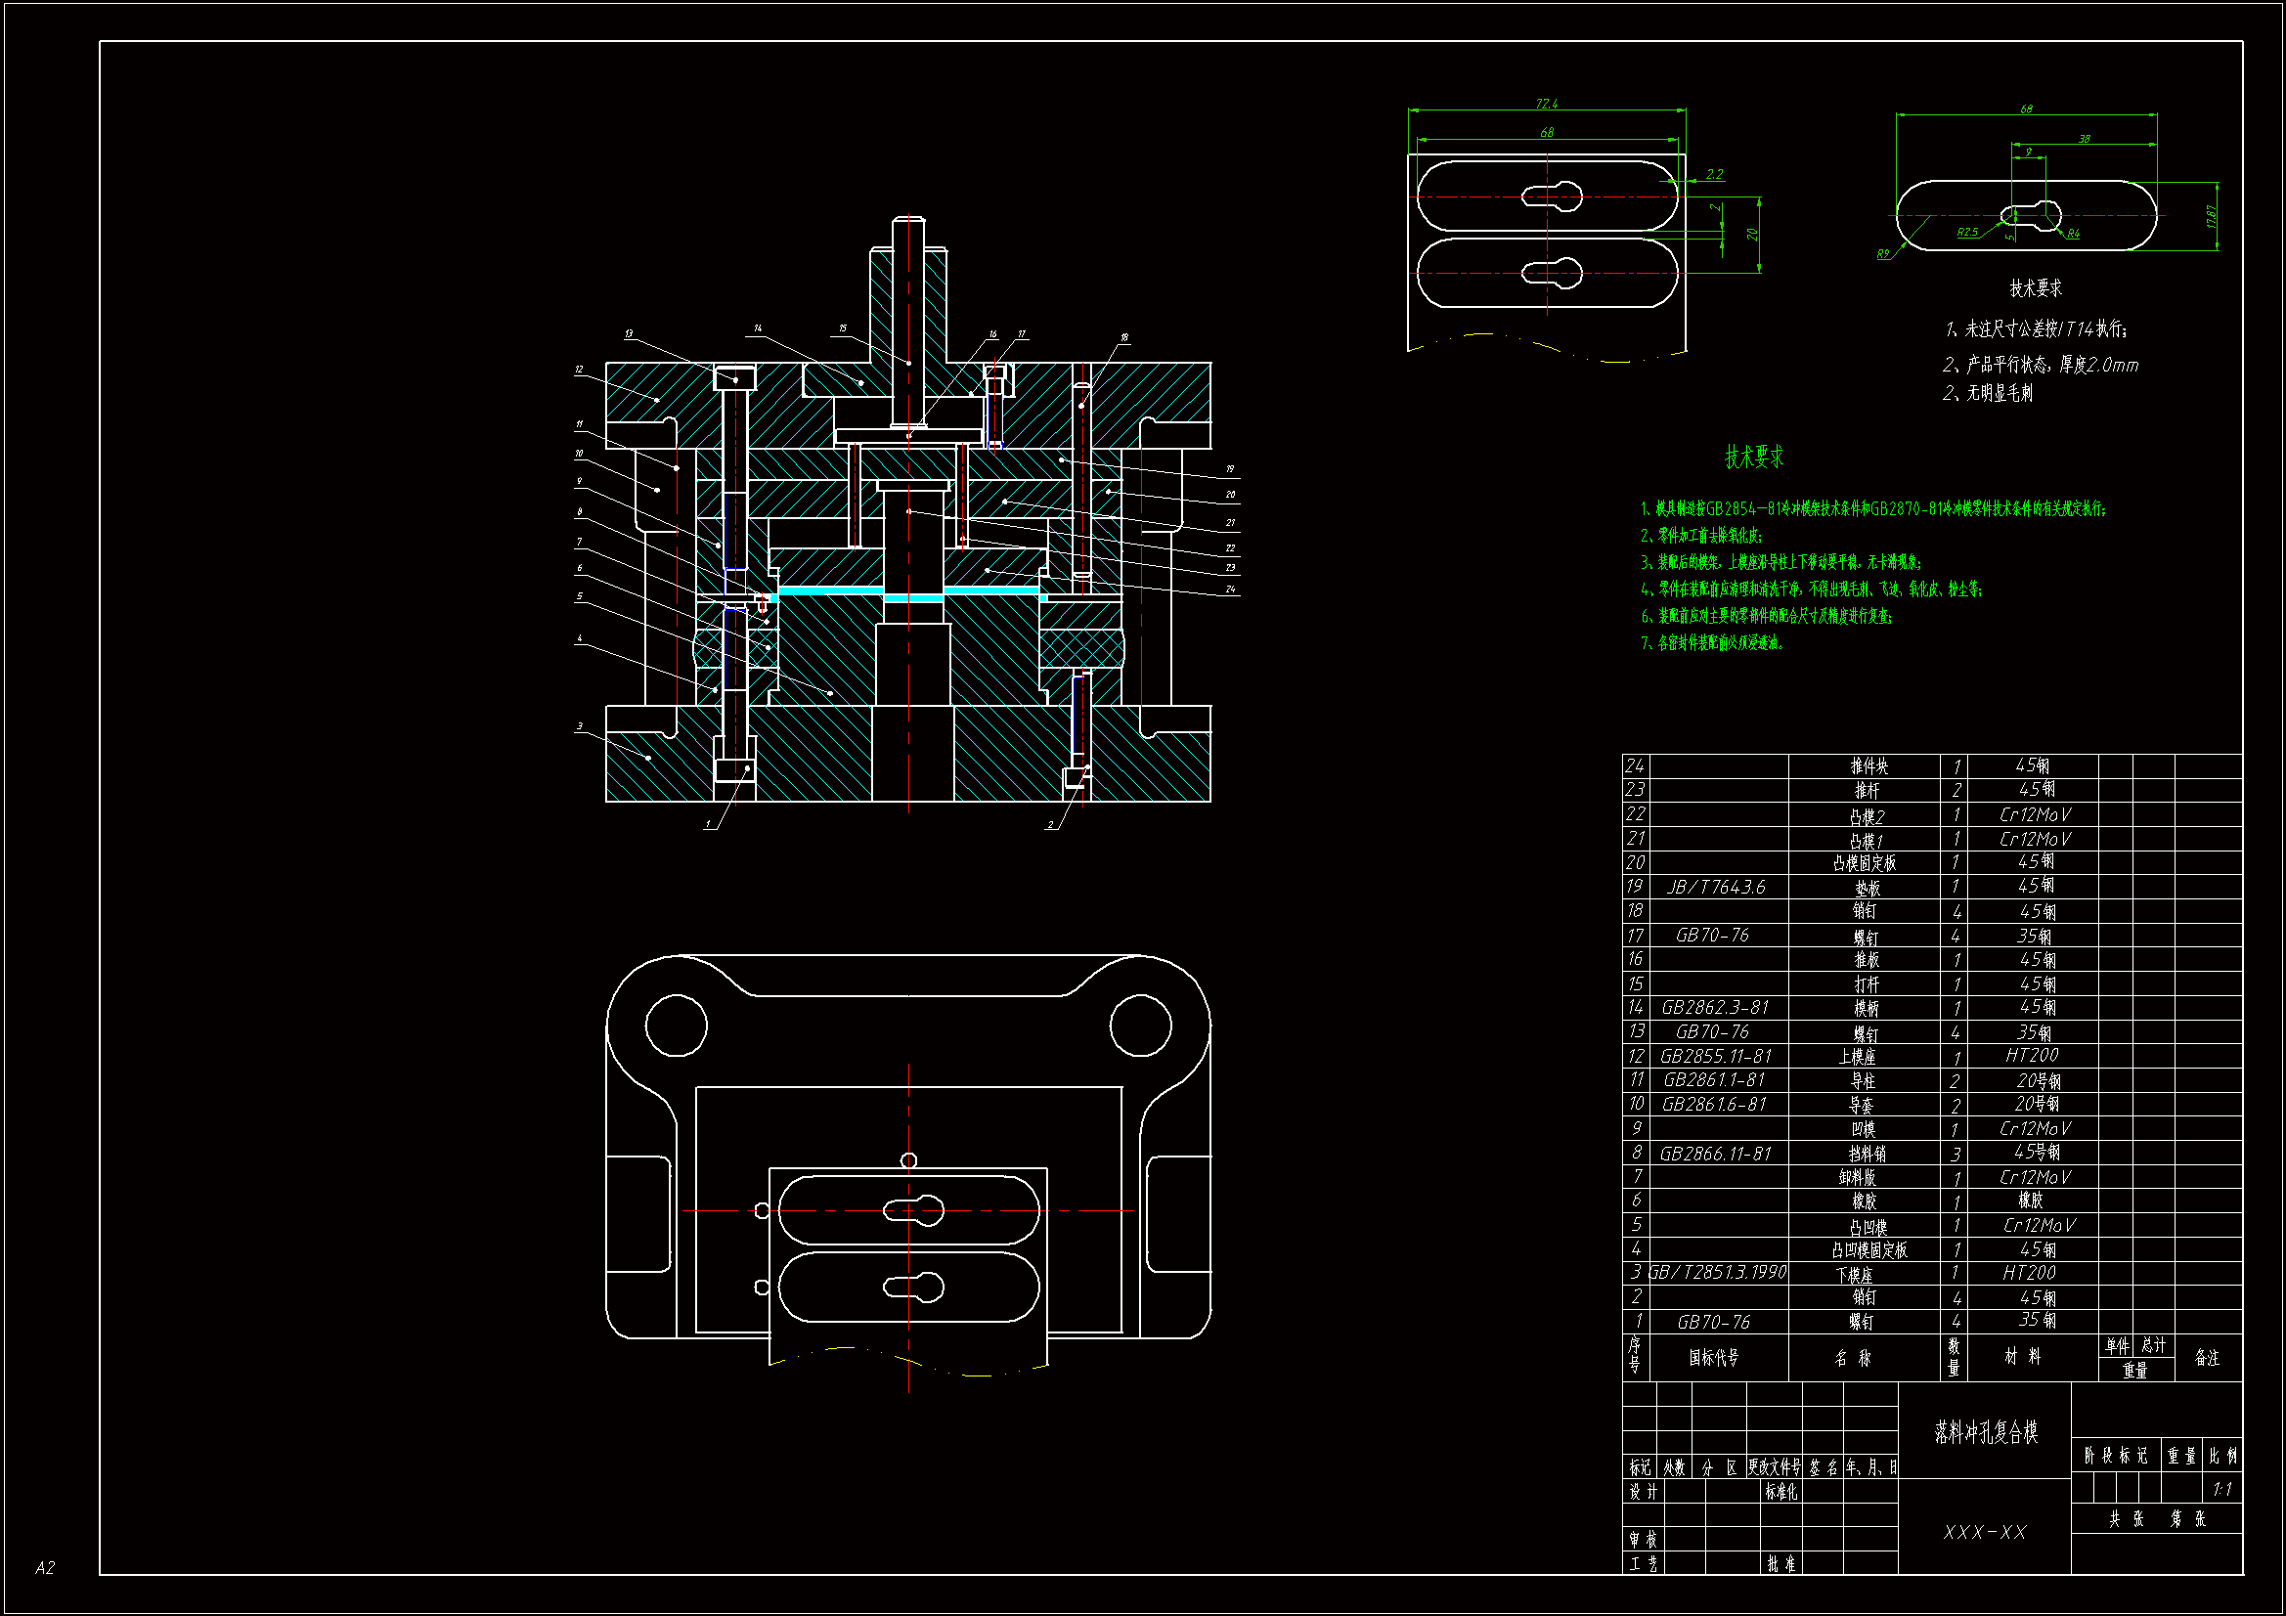Select the XXX-XX drawing number text
The width and height of the screenshot is (2286, 1616).
click(1984, 1532)
